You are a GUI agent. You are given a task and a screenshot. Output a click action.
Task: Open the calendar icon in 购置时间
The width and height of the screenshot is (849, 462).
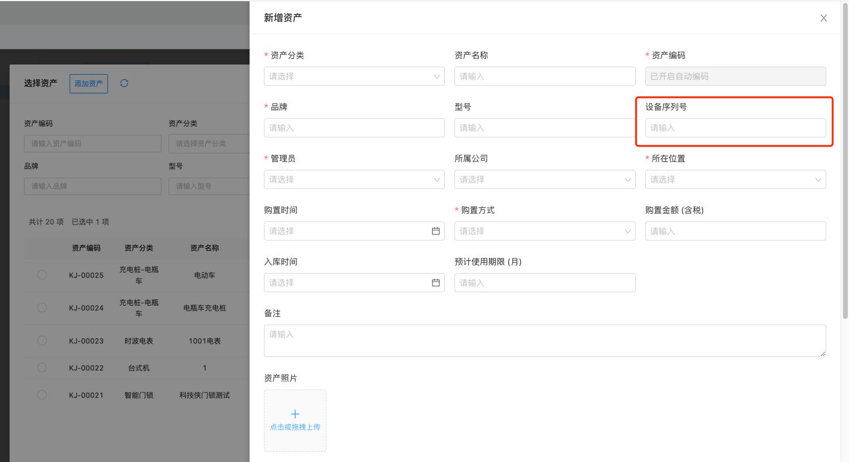coord(436,231)
